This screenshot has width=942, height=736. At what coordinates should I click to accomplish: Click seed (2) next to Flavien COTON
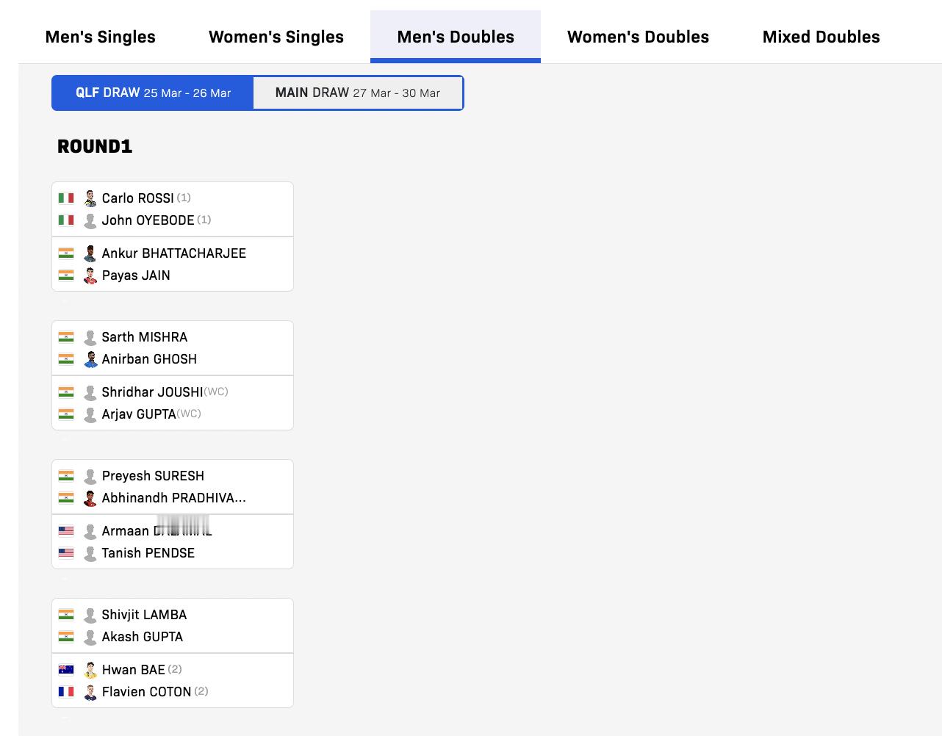tap(201, 691)
